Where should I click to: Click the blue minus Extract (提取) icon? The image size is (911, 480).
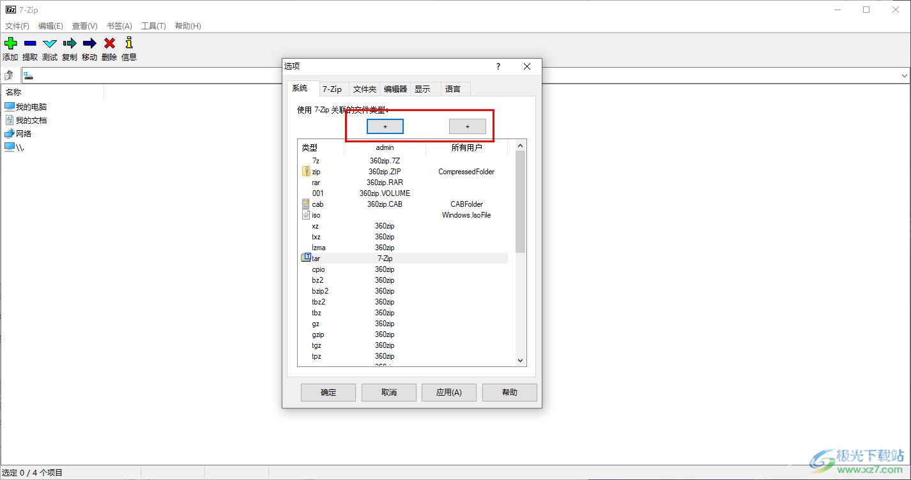[x=30, y=43]
